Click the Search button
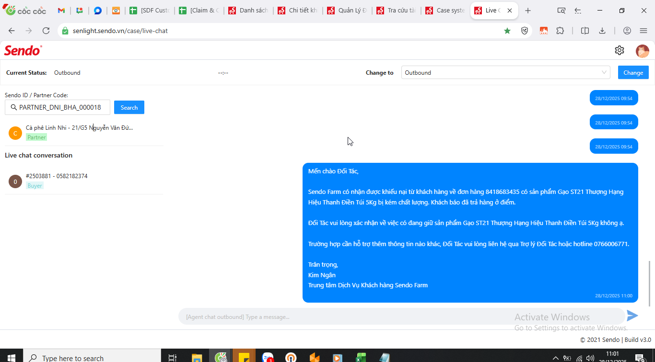This screenshot has width=655, height=362. [x=129, y=107]
